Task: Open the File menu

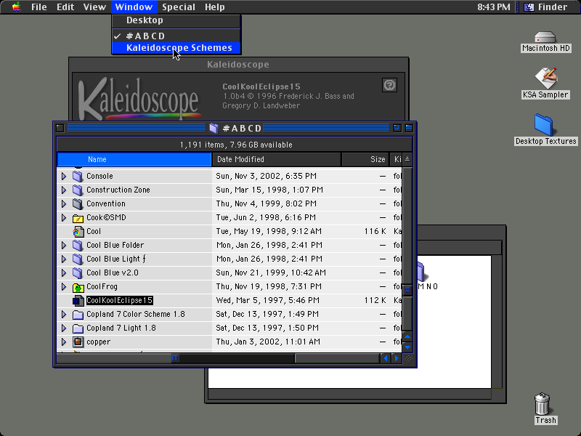Action: click(39, 7)
